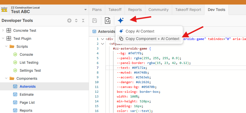Open the Estimate component
Viewport: 246px width, 113px height.
click(27, 94)
